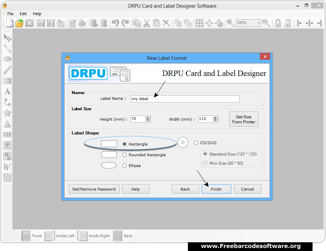The width and height of the screenshot is (326, 251).
Task: Click Set/Remove Password button
Action: (94, 189)
